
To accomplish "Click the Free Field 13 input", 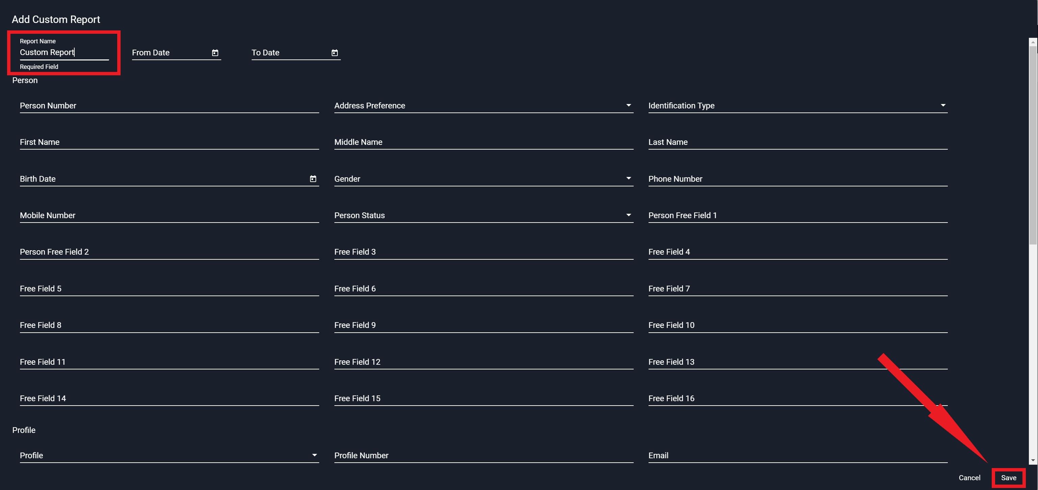I will pyautogui.click(x=798, y=362).
